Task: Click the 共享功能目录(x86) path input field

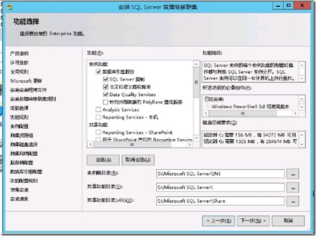Action: tap(220, 201)
